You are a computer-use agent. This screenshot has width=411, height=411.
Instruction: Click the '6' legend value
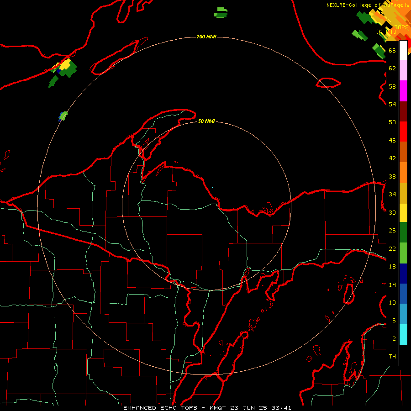(394, 321)
